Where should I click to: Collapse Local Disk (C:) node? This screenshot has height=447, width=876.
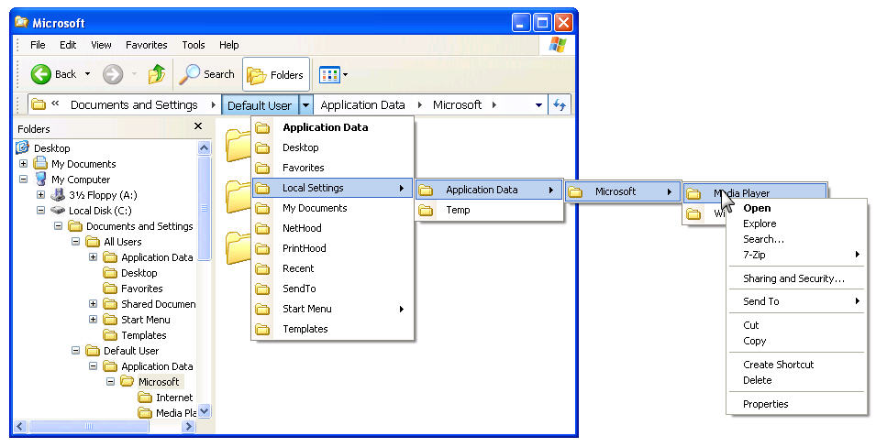(40, 211)
